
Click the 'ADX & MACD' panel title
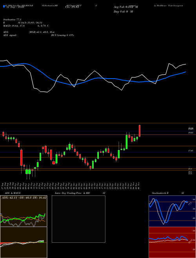(13, 193)
